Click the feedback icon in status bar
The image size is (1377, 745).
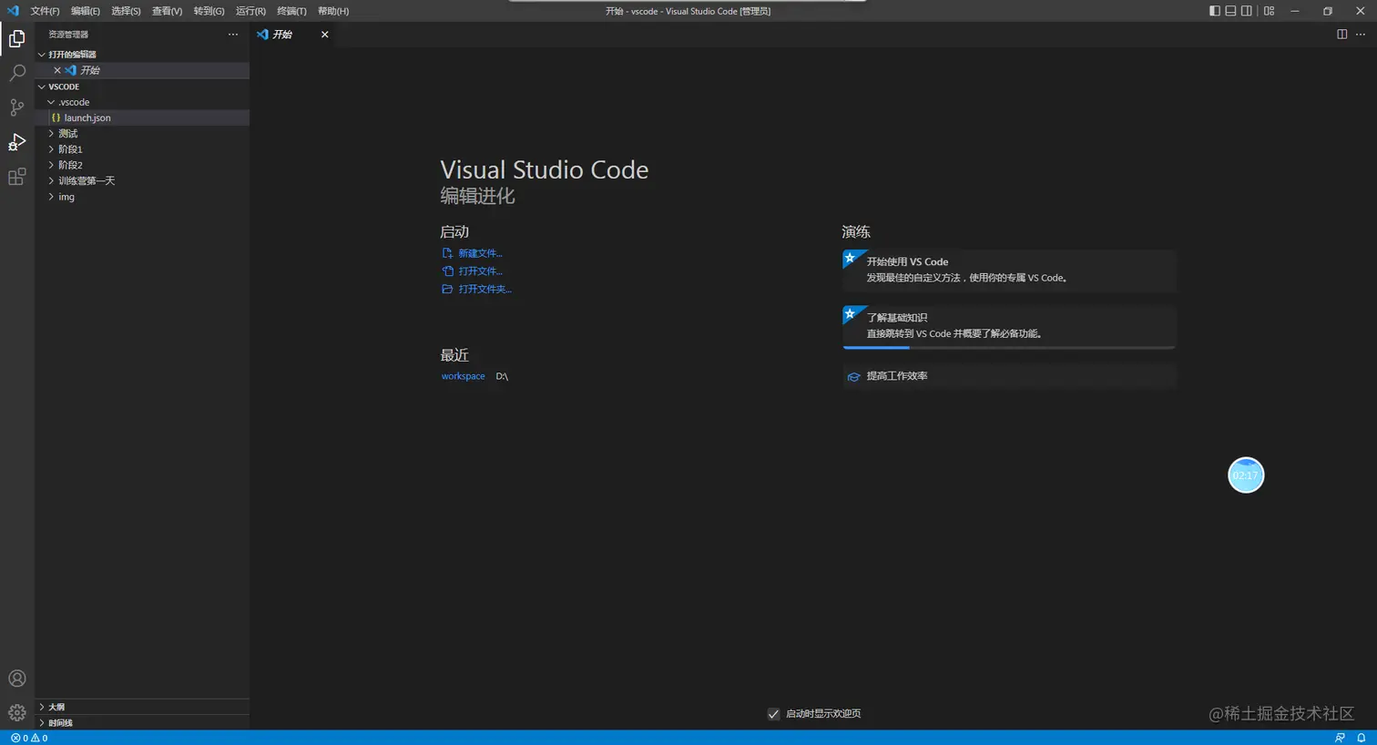[x=1340, y=738]
